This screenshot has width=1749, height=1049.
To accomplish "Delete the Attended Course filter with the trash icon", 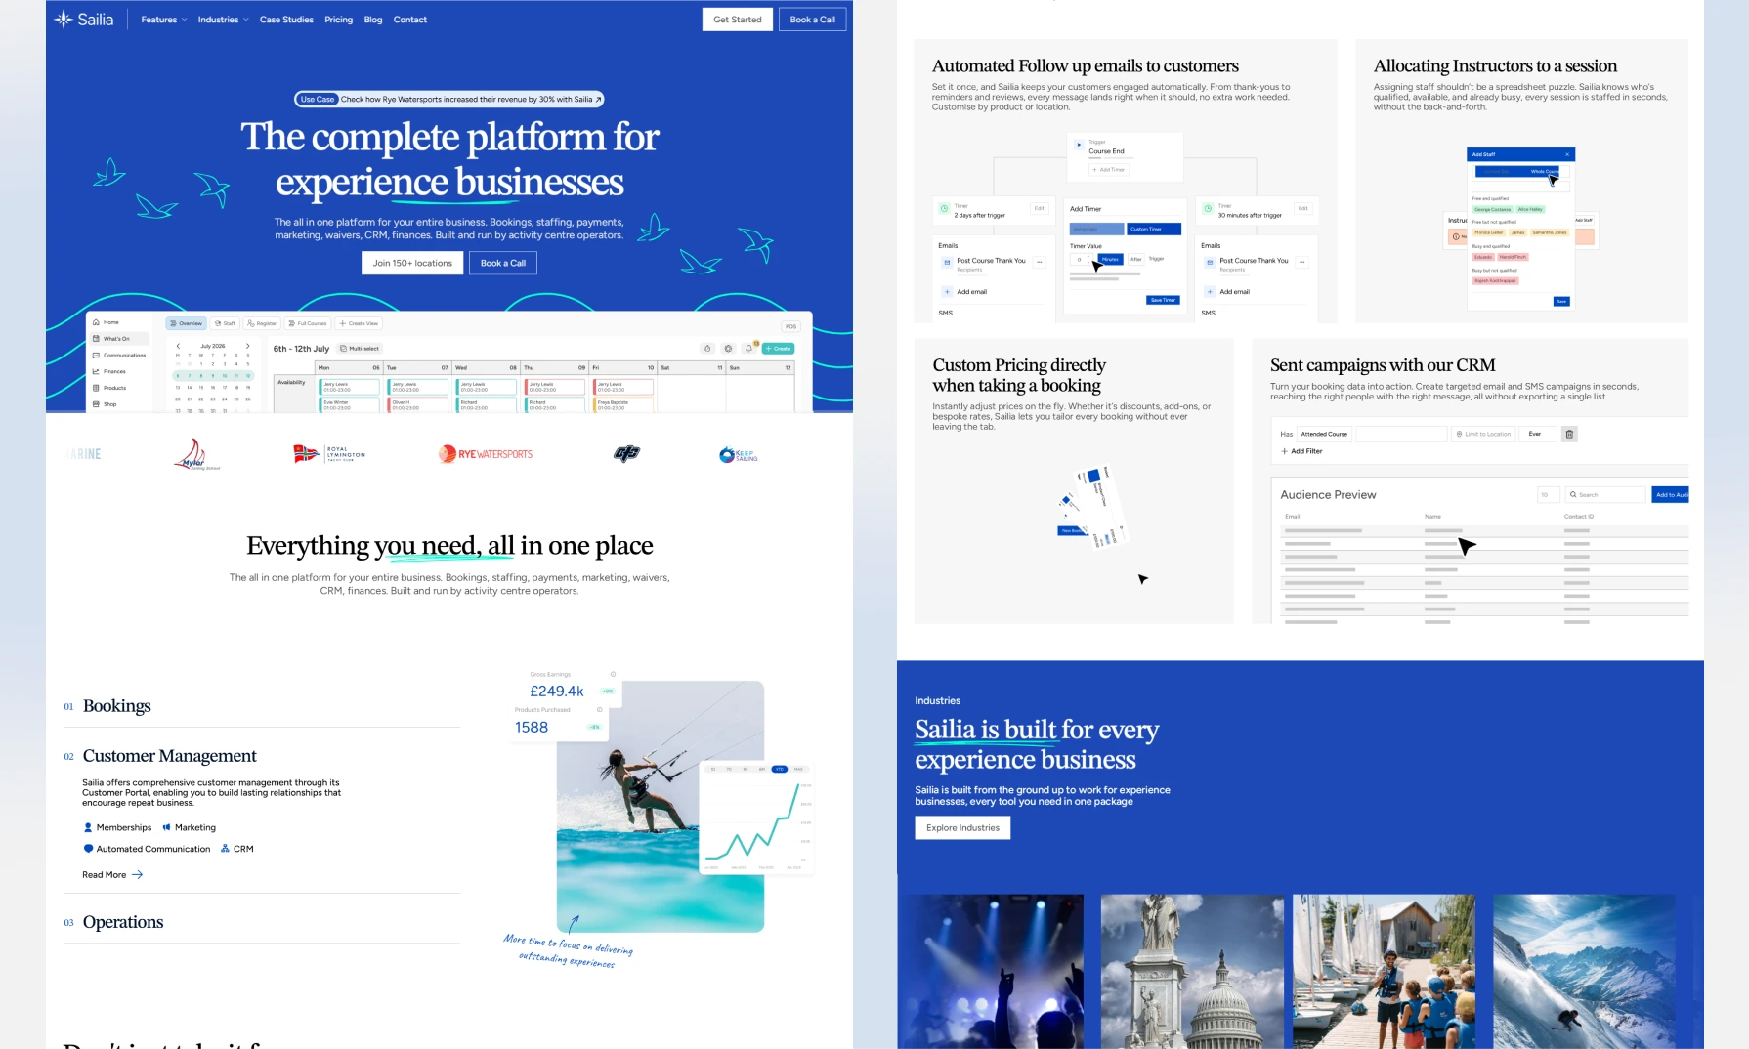I will [x=1569, y=435].
